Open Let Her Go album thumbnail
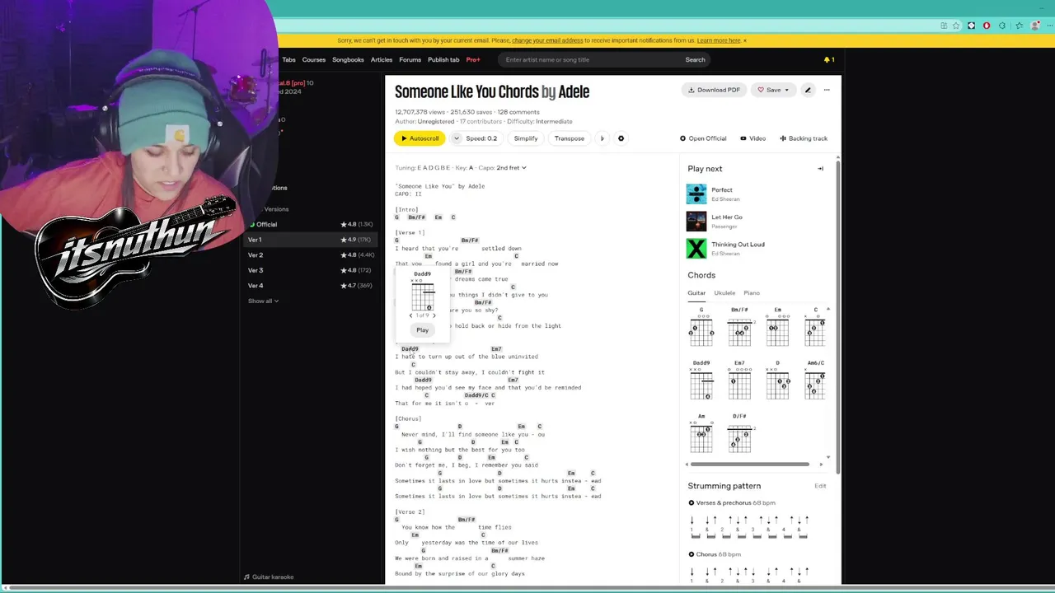Viewport: 1055px width, 593px height. tap(696, 222)
